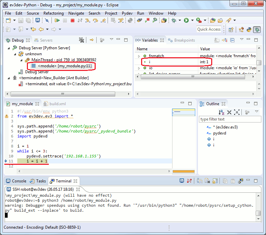The height and width of the screenshot is (235, 266).
Task: Click Disconnect in the main toolbar
Action: (80, 20)
